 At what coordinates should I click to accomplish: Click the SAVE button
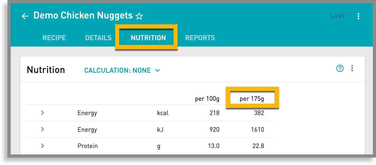pyautogui.click(x=337, y=16)
